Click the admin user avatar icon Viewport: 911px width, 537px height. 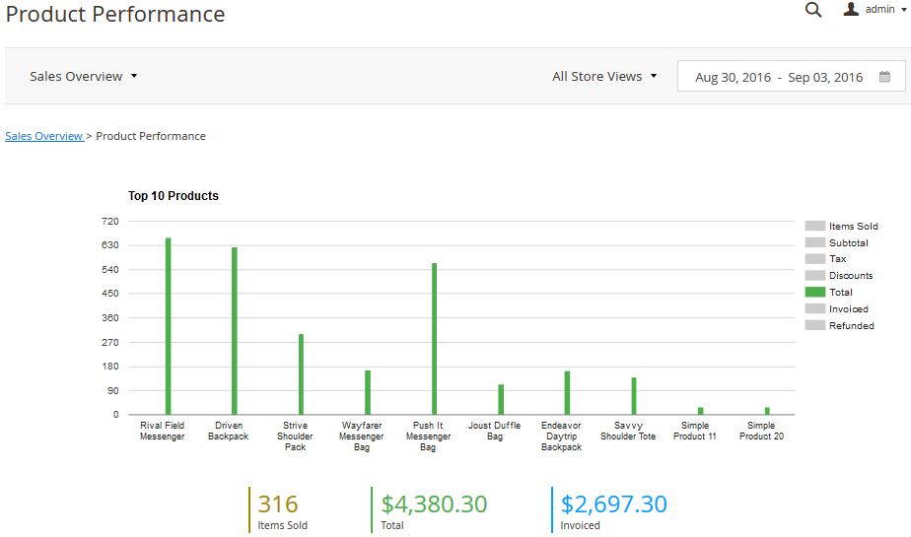[x=851, y=10]
